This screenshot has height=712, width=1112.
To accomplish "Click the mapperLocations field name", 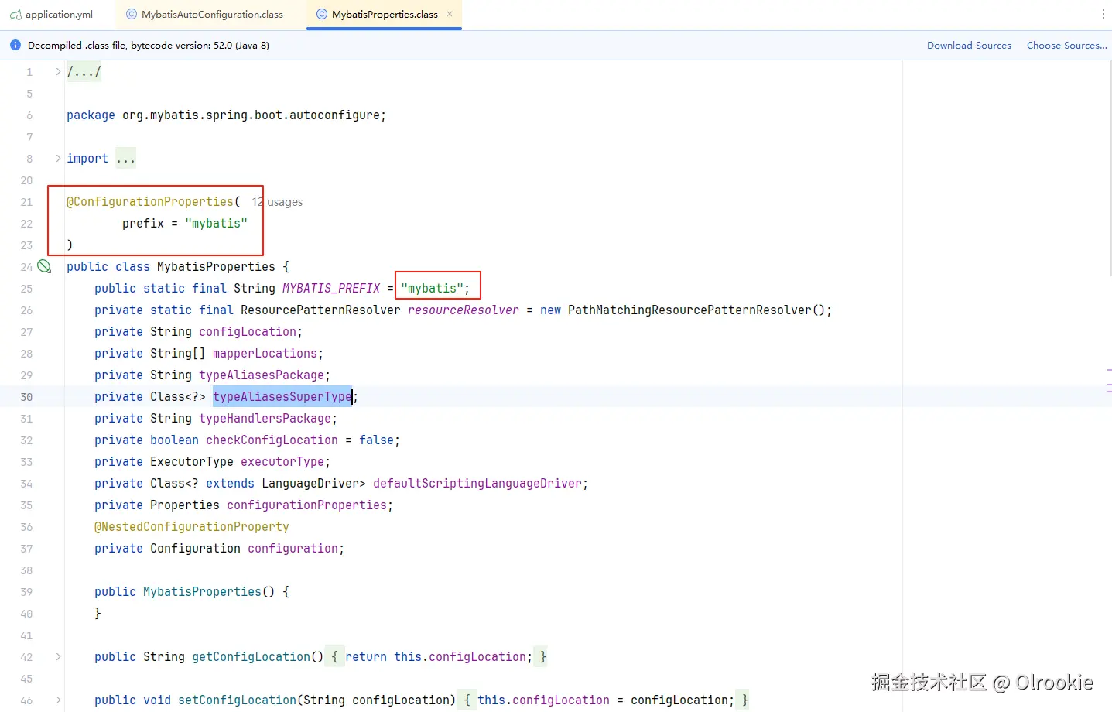I will (265, 354).
